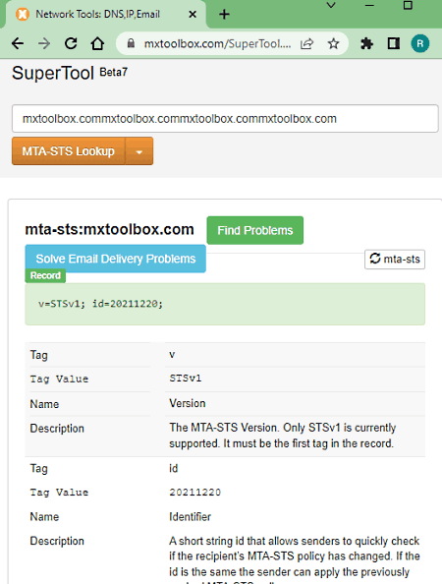Open the extensions puzzle icon

tap(366, 43)
